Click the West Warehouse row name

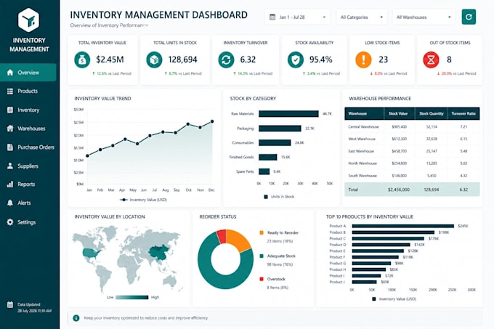click(x=362, y=139)
